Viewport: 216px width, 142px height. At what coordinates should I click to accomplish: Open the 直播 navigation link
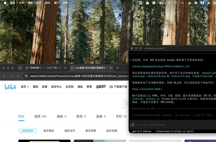[x=44, y=87]
